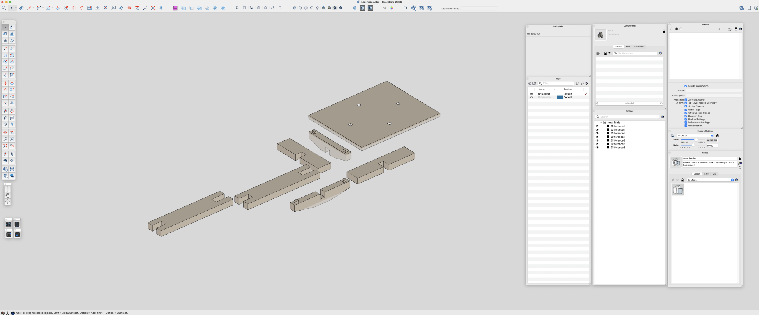The width and height of the screenshot is (759, 315).
Task: Select the Tape Measure tool in the top toolbar
Action: [x=106, y=8]
